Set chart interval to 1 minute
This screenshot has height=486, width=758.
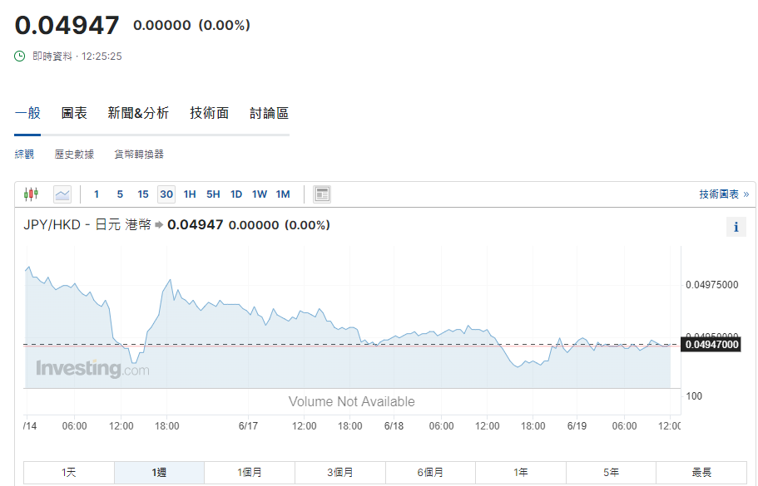pos(97,194)
